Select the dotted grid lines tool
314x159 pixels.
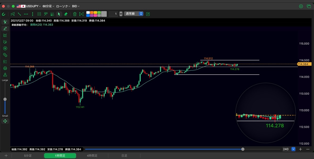click(x=39, y=14)
